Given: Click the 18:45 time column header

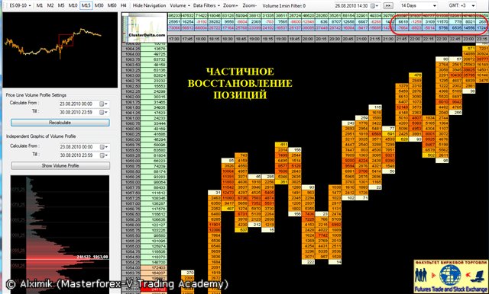Looking at the screenshot, I should click(x=241, y=39).
